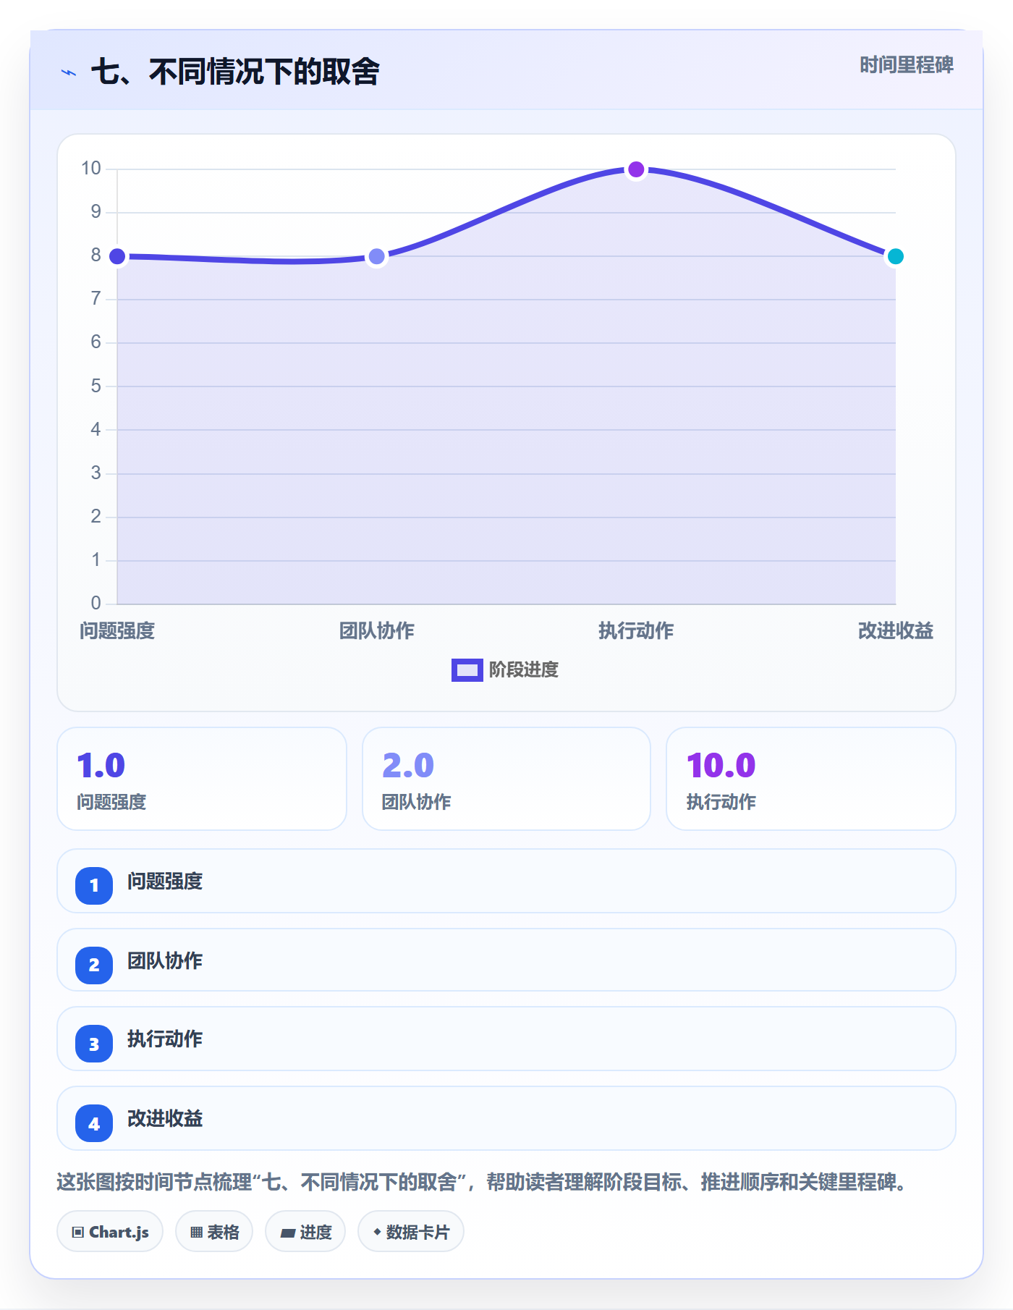This screenshot has width=1013, height=1310.
Task: Click the 问题强度 data point on the chart
Action: (117, 256)
